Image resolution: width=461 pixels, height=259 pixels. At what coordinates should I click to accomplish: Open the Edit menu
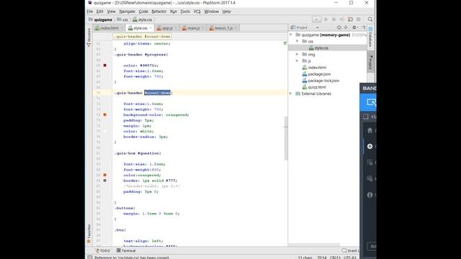pos(99,12)
